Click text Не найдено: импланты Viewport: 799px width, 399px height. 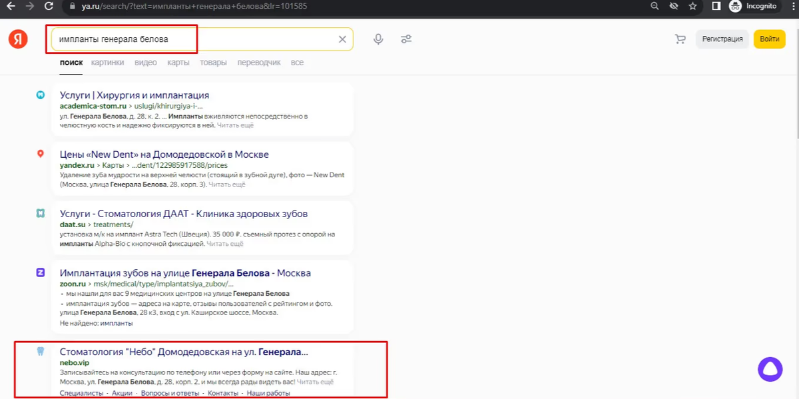(x=96, y=323)
